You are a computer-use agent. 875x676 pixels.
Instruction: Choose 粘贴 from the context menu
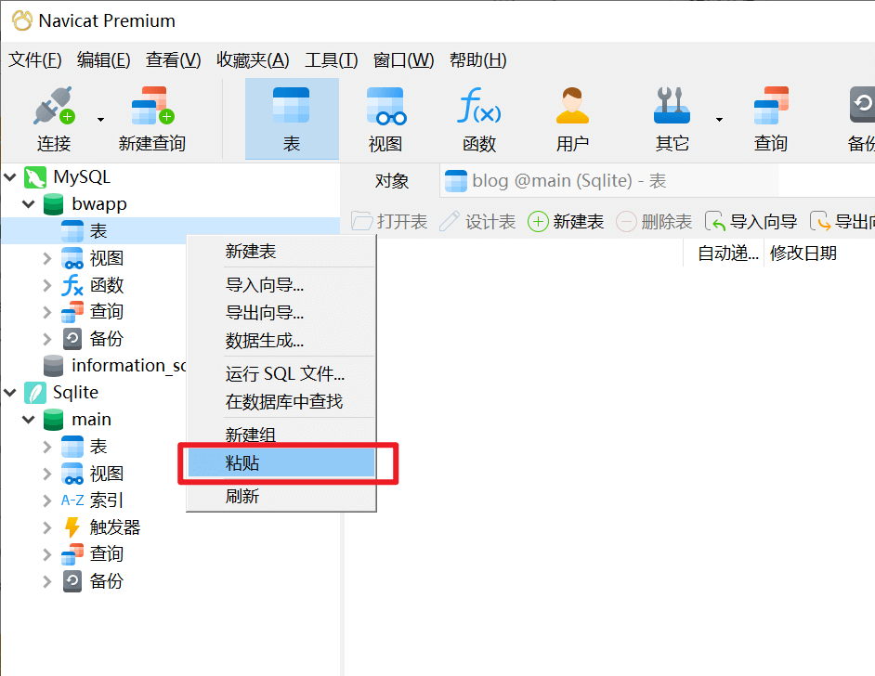click(281, 463)
